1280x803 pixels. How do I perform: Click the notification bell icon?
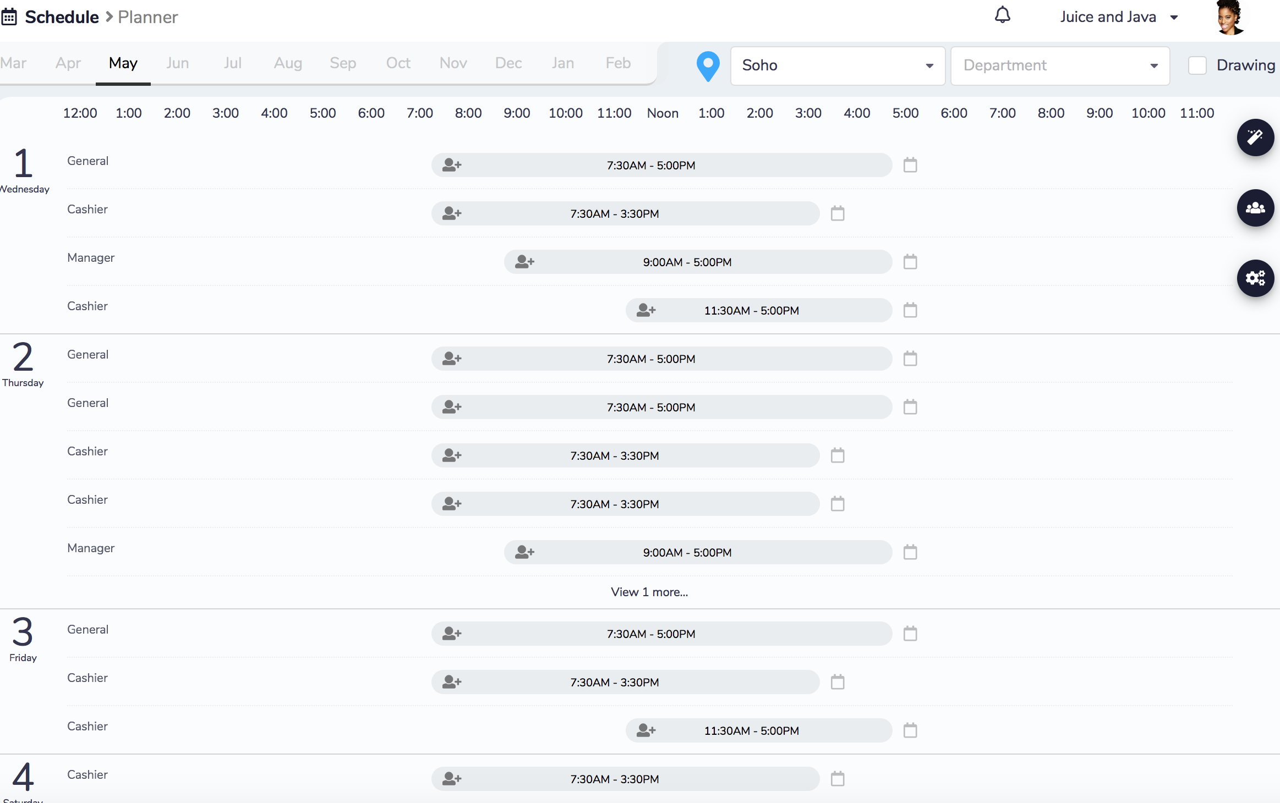pyautogui.click(x=1002, y=15)
